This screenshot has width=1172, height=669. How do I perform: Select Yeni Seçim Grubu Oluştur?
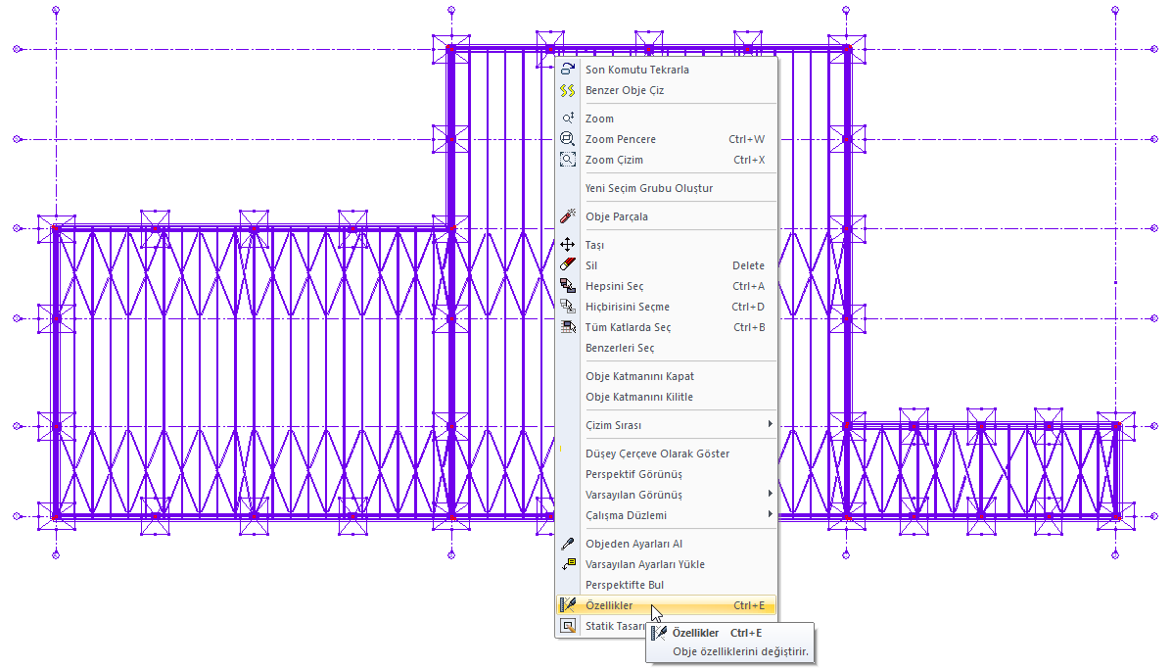coord(648,188)
